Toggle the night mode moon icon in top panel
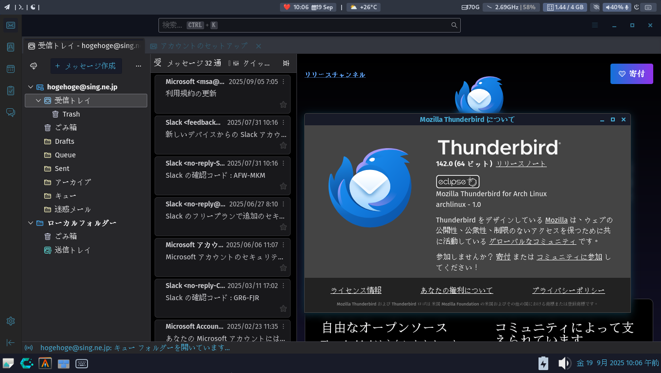This screenshot has height=373, width=661. coord(33,7)
